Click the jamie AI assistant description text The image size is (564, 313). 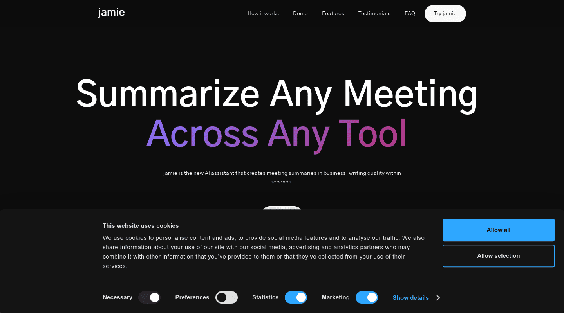click(282, 177)
